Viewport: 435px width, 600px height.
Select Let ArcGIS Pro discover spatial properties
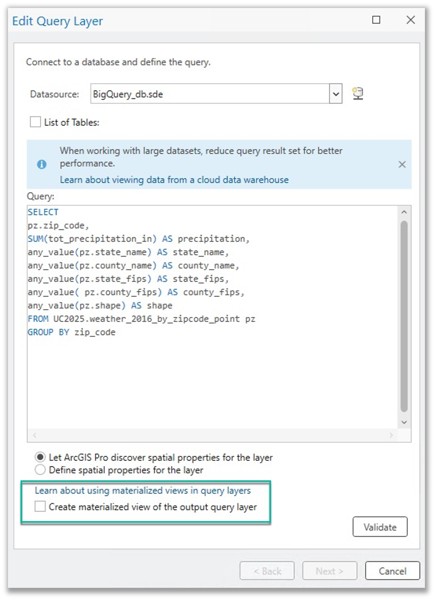tap(40, 457)
